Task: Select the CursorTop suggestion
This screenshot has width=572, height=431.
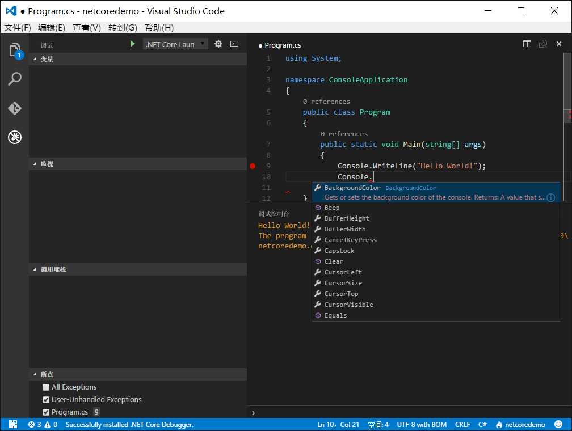Action: 436,294
